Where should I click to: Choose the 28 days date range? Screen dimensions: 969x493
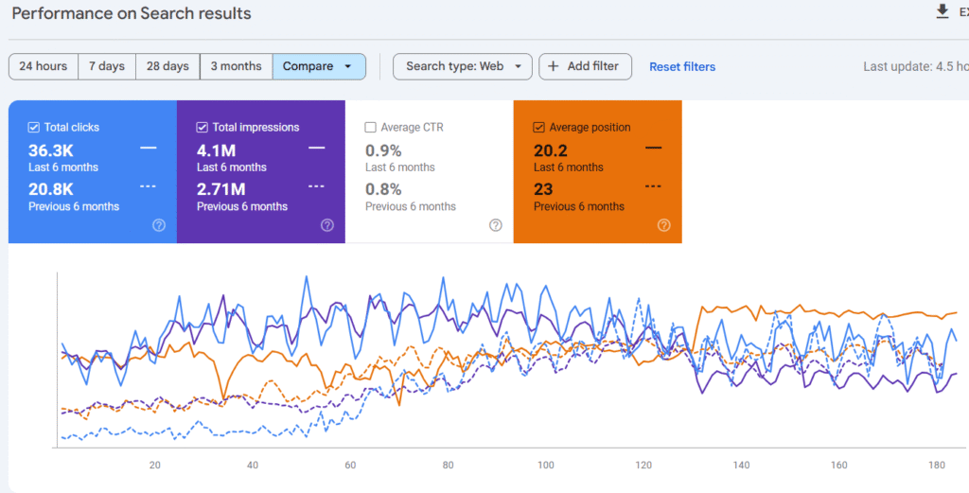(167, 66)
